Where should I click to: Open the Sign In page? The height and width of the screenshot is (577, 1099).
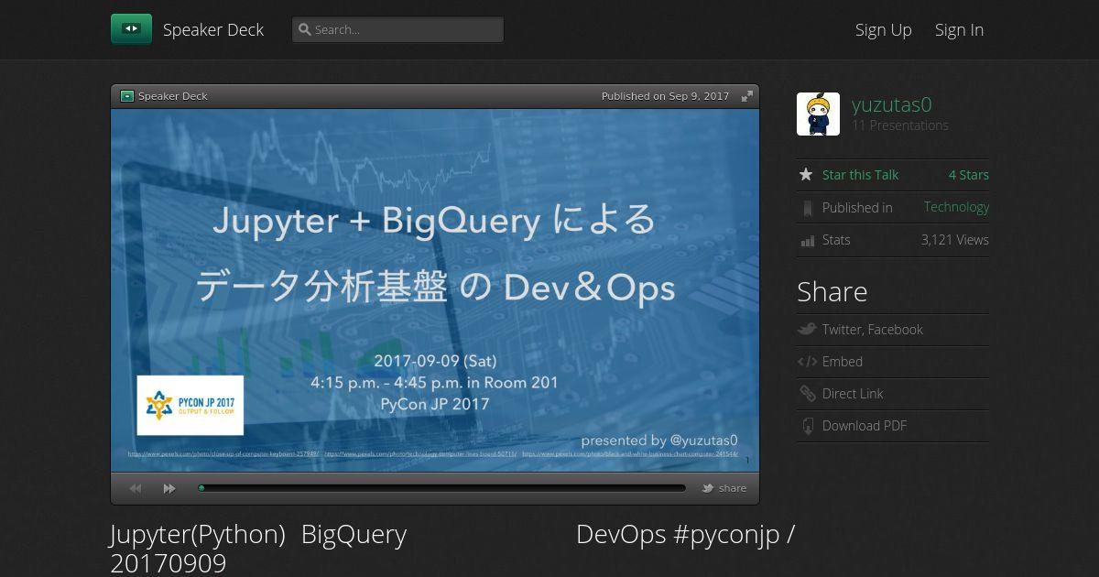tap(959, 29)
